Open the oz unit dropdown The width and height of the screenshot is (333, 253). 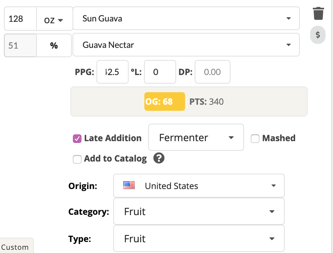(x=55, y=19)
